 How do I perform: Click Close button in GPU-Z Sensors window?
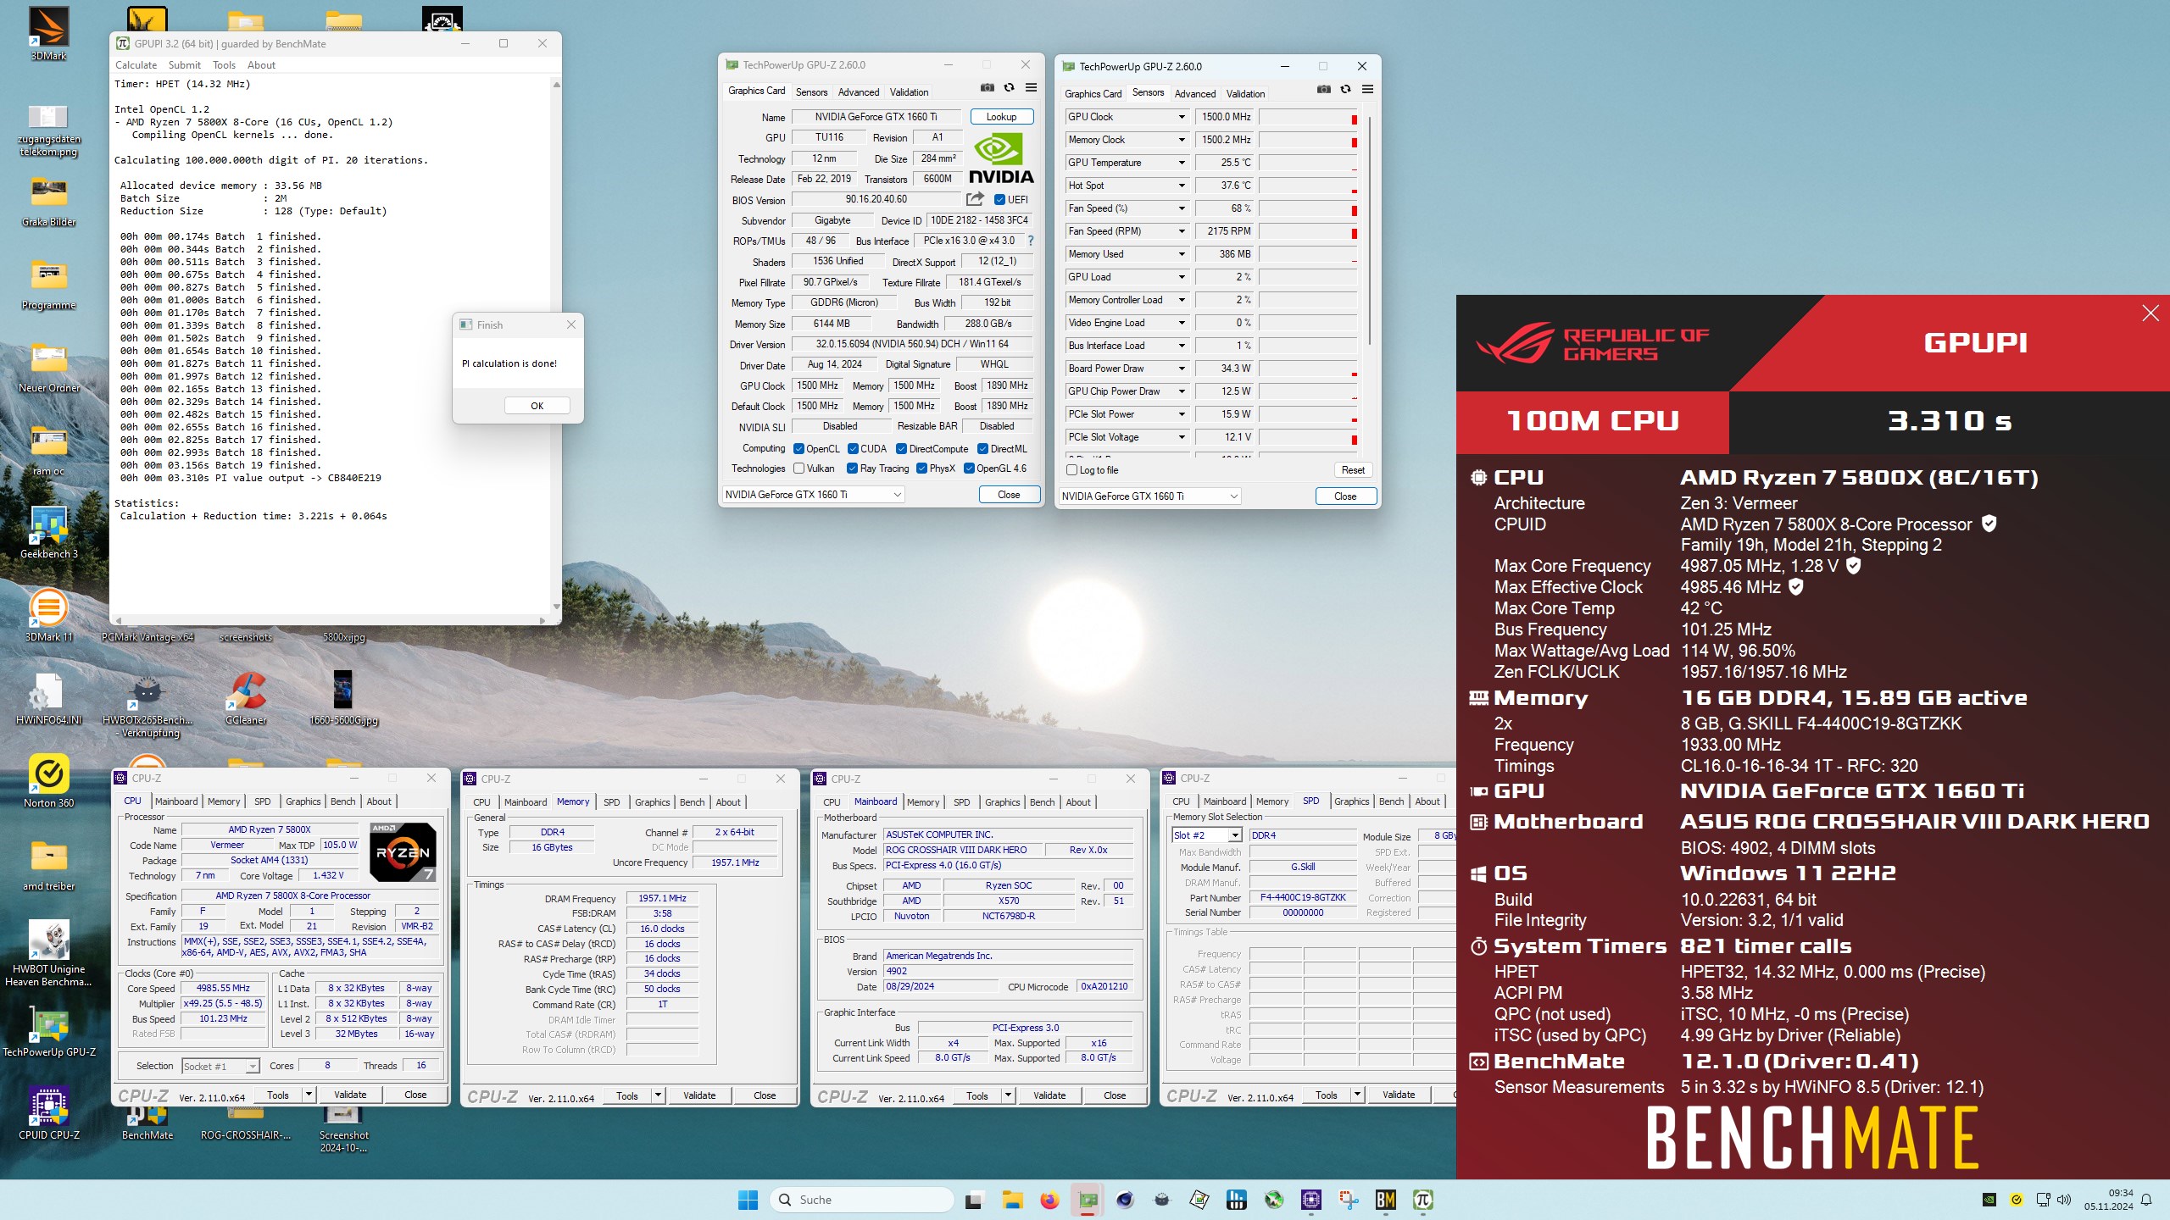1345,496
